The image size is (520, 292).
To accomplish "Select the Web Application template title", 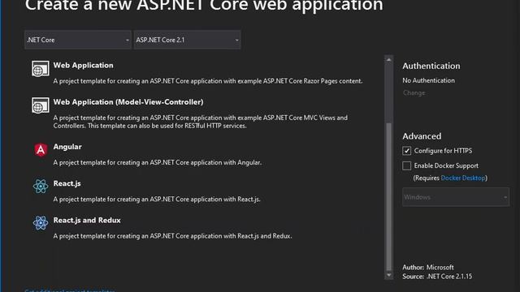I will click(x=83, y=65).
